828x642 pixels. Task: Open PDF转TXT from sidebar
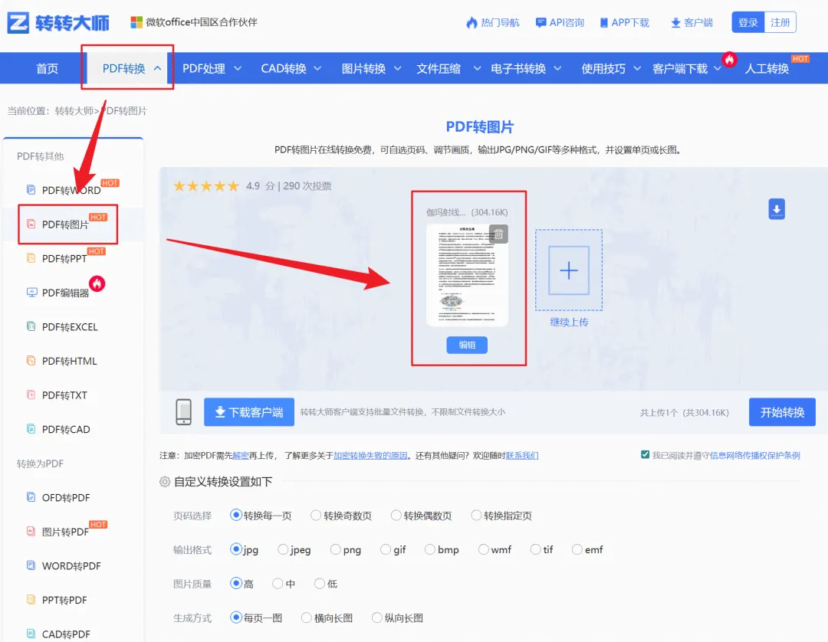[x=64, y=395]
